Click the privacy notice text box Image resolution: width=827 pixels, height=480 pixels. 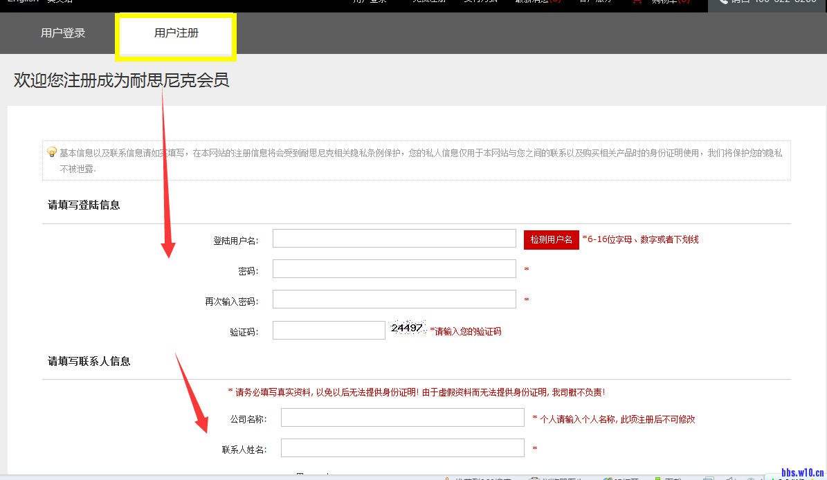[416, 160]
